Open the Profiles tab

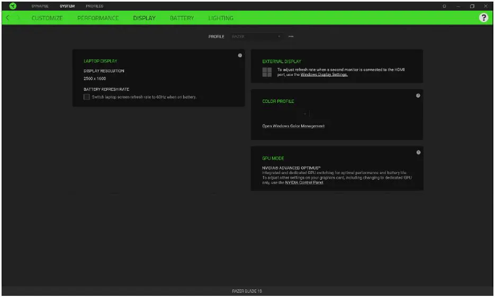(x=94, y=6)
